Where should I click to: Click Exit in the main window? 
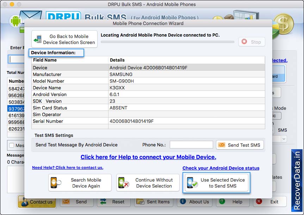coord(270,202)
